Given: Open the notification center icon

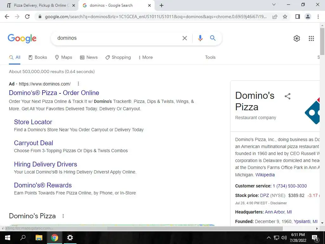Looking at the screenshot, I should click(315, 238).
